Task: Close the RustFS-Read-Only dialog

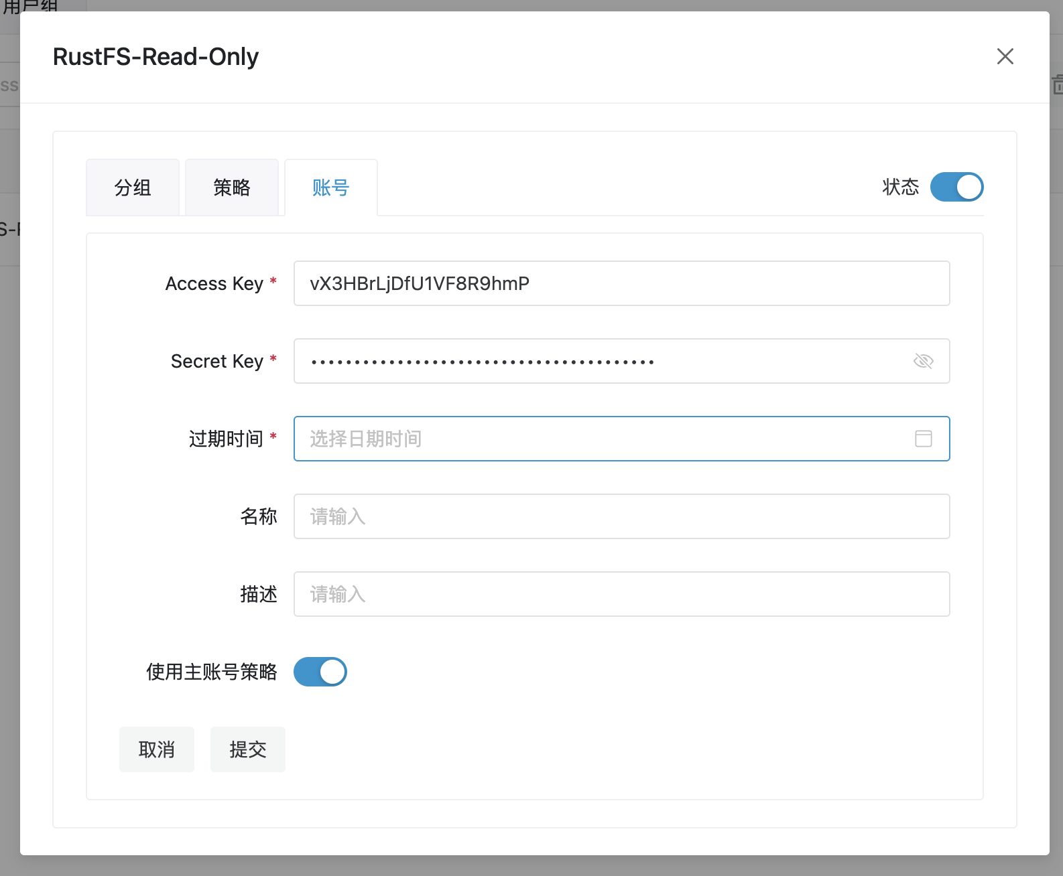Action: (1005, 56)
